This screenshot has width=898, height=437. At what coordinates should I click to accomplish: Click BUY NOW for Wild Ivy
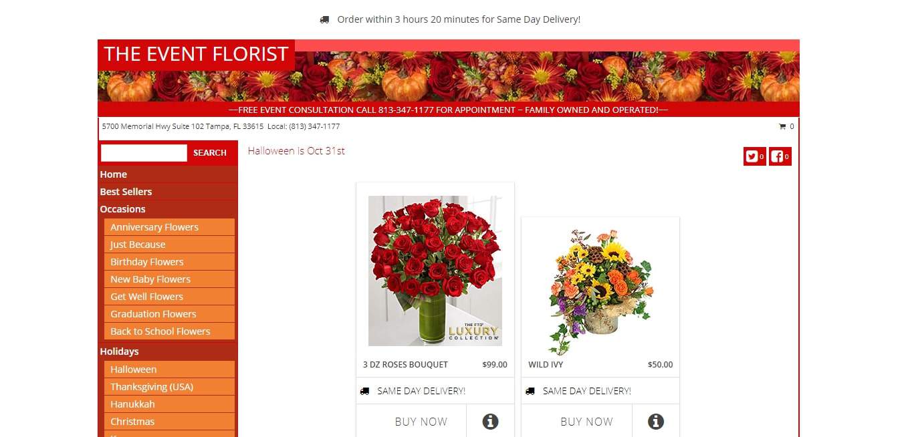point(586,422)
